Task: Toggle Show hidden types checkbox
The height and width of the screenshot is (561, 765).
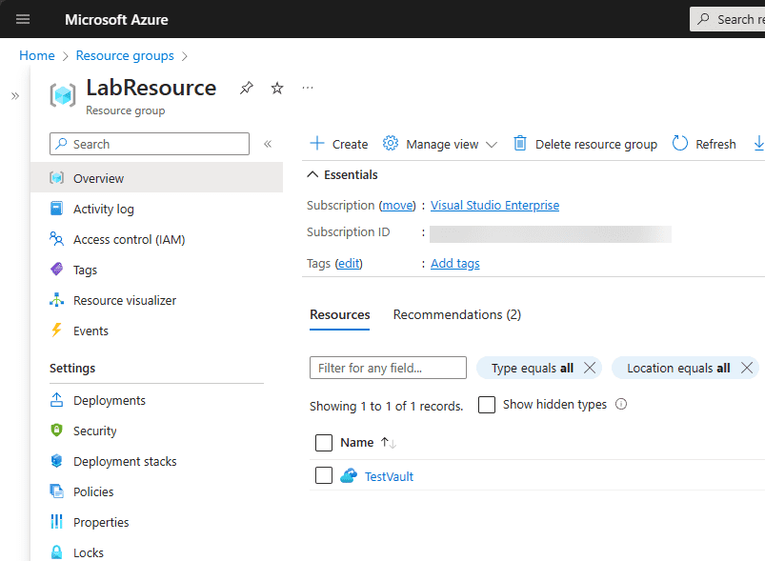Action: click(487, 405)
